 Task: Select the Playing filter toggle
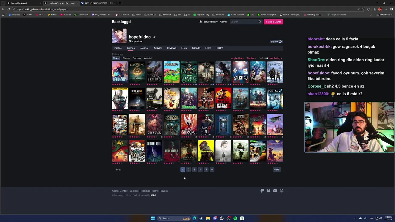(x=126, y=58)
